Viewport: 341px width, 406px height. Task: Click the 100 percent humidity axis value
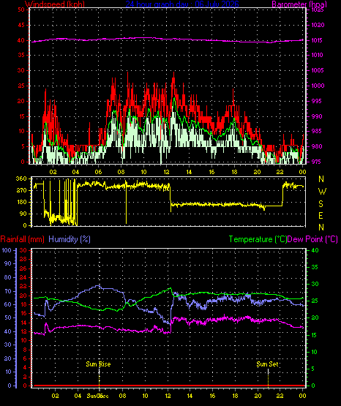click(x=7, y=250)
